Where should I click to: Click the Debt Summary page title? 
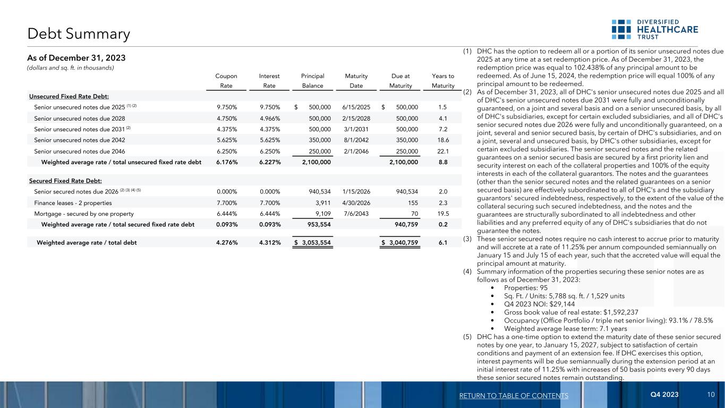[x=79, y=34]
